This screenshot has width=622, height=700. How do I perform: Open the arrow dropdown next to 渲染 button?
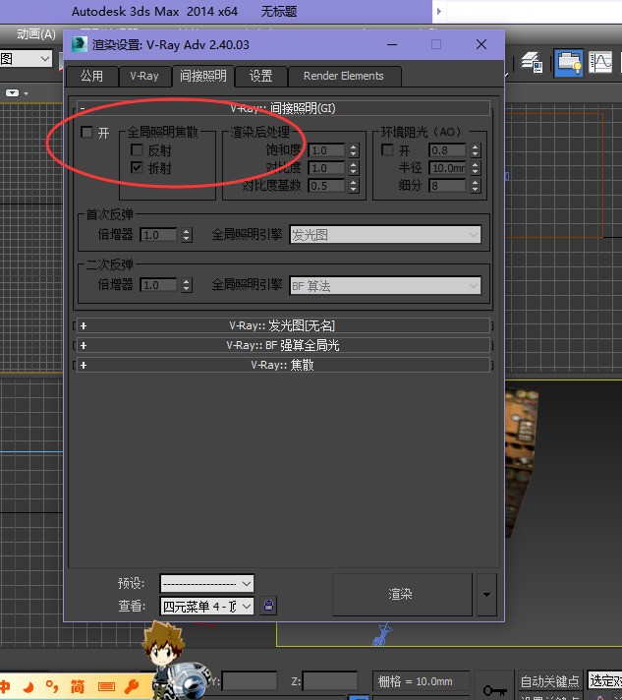pyautogui.click(x=486, y=595)
